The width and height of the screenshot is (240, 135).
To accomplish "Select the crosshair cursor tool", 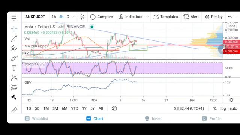I will coord(14,28).
